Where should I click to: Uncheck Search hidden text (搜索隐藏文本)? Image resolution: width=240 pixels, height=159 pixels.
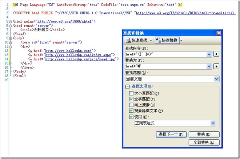point(131,110)
